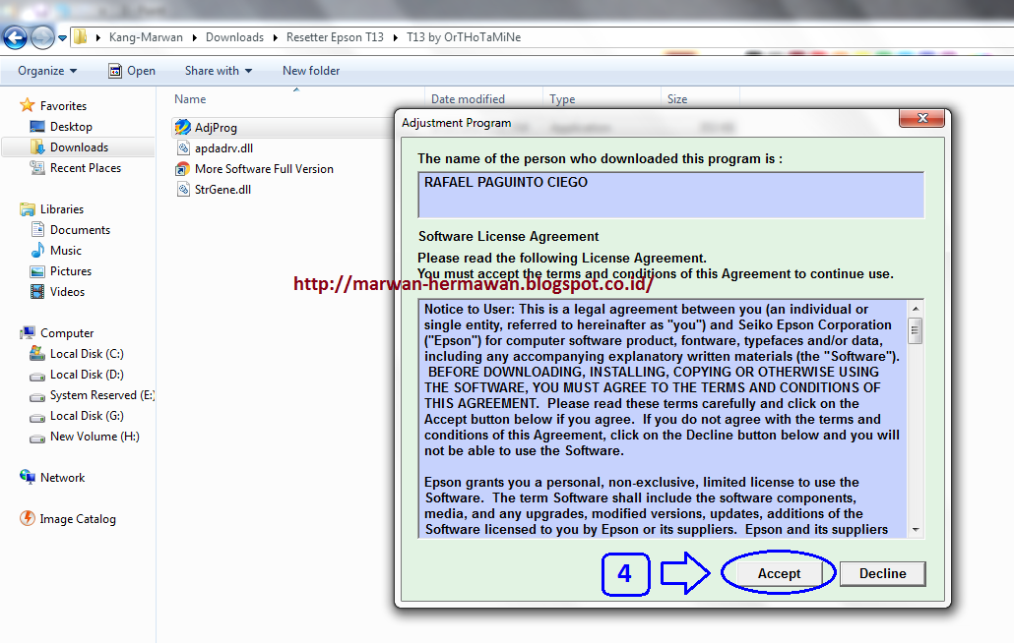Close the Adjustment Program dialog
Image resolution: width=1014 pixels, height=643 pixels.
pos(921,118)
